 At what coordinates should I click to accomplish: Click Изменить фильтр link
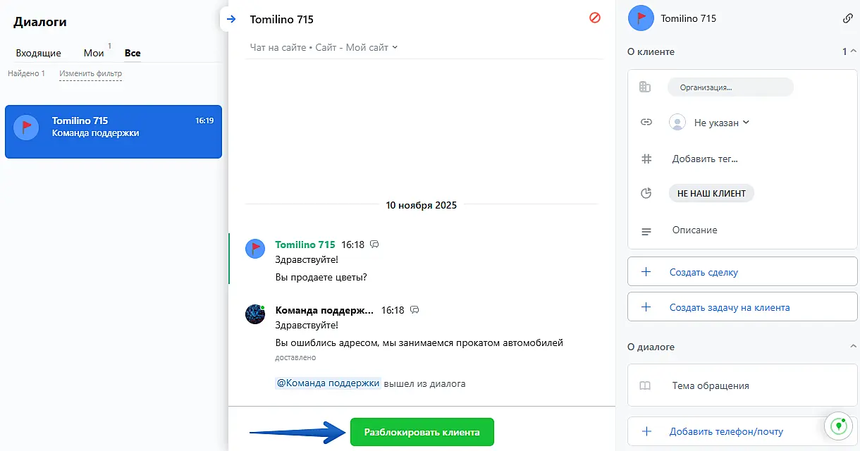click(90, 73)
